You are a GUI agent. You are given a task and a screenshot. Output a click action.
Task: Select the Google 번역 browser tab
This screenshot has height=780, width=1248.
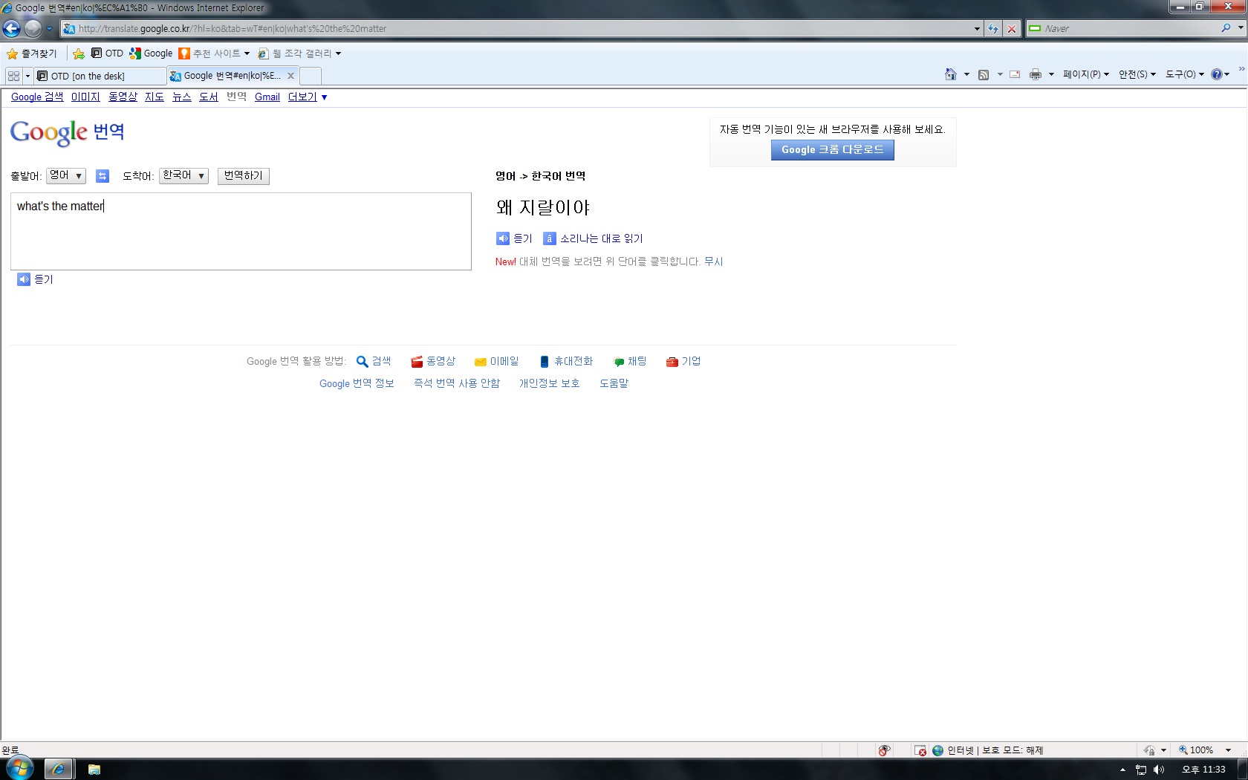click(x=227, y=76)
